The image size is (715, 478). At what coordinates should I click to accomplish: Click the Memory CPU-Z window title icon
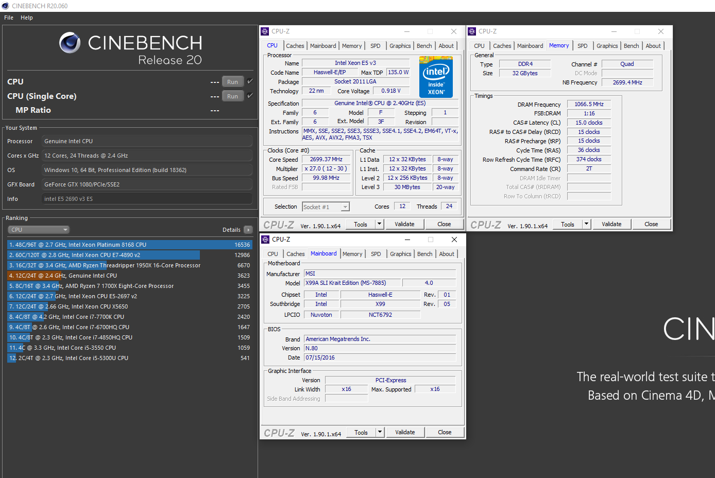[472, 31]
